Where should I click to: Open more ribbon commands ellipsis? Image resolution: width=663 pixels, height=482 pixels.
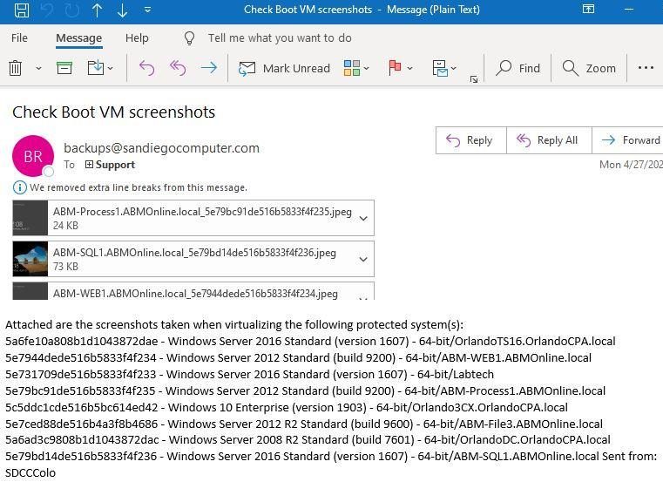tap(646, 68)
